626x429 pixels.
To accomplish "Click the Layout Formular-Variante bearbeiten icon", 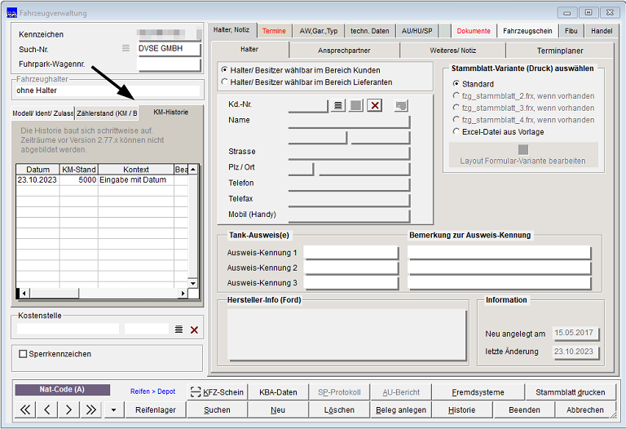I will pos(523,149).
